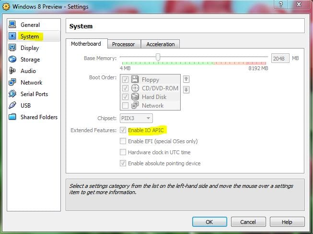Switch to the Motherboard tab
The image size is (313, 234).
pos(86,44)
